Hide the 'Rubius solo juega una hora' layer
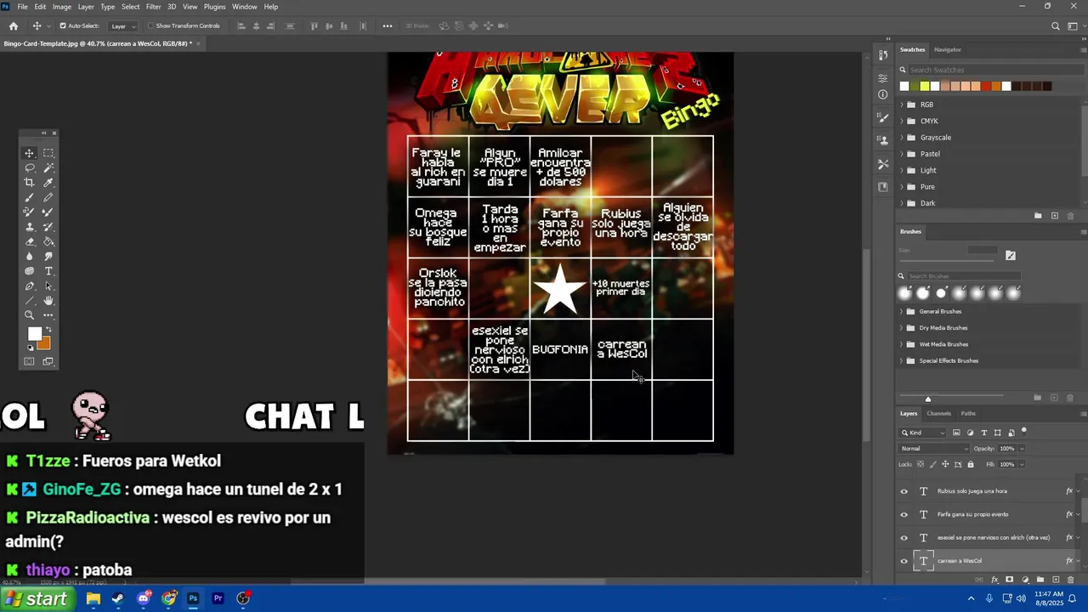Screen dimensions: 1088x612 904,491
